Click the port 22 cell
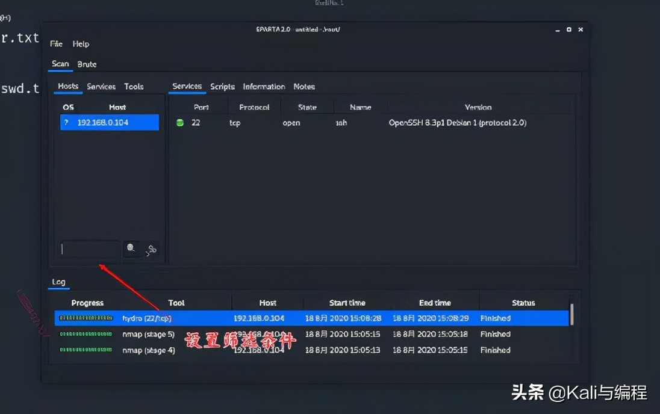The image size is (660, 414). pyautogui.click(x=196, y=123)
